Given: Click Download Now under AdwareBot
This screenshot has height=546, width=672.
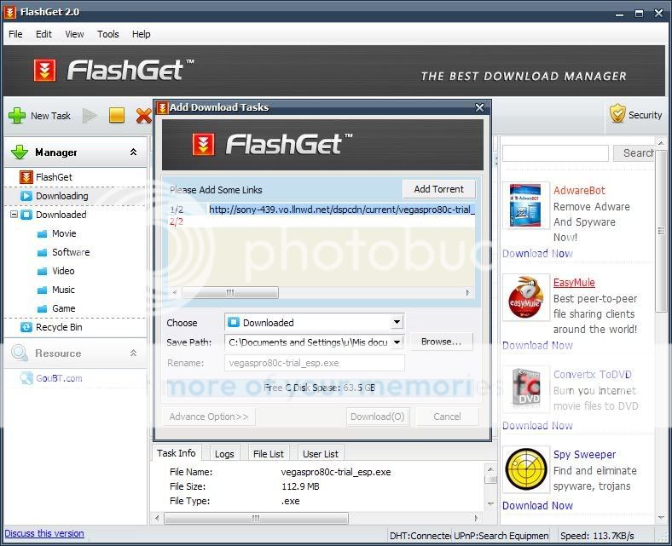Looking at the screenshot, I should point(537,254).
